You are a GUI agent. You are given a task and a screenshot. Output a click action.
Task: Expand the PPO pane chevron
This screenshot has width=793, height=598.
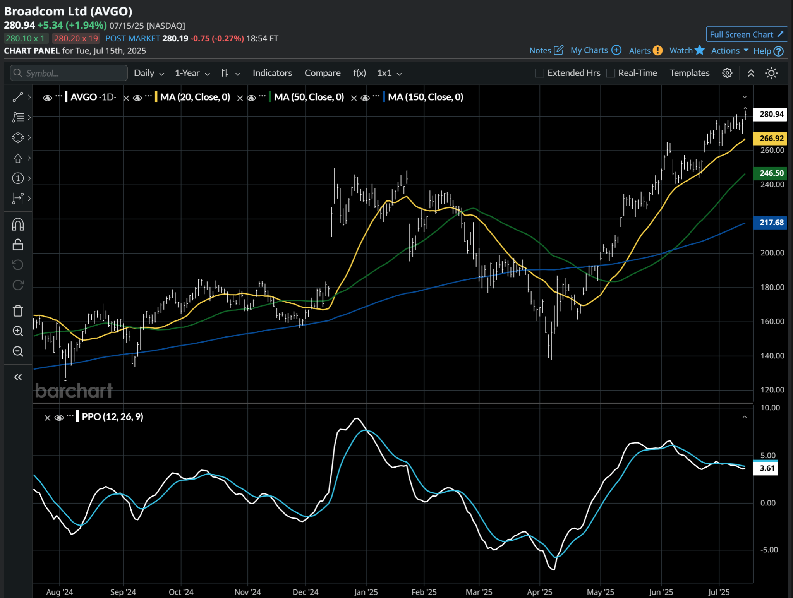(x=744, y=417)
